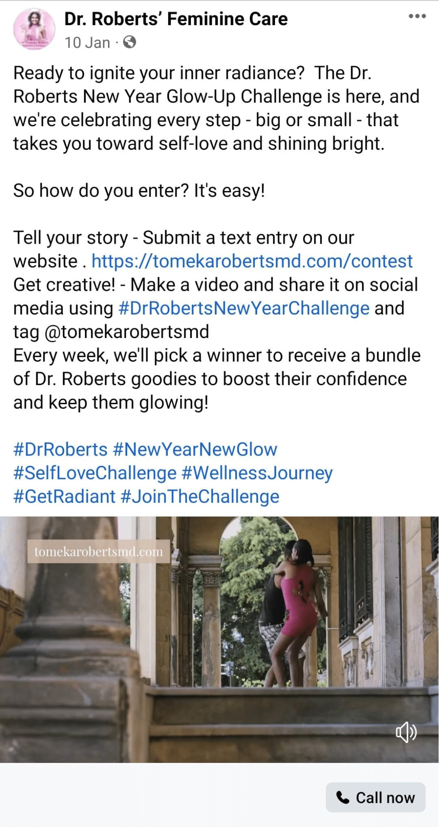Tap the Call now button
439x827 pixels.
(376, 797)
